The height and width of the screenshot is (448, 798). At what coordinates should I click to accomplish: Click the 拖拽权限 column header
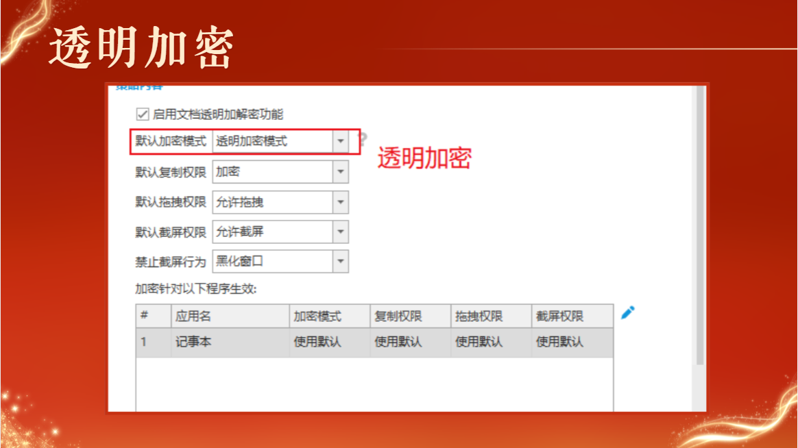point(491,316)
